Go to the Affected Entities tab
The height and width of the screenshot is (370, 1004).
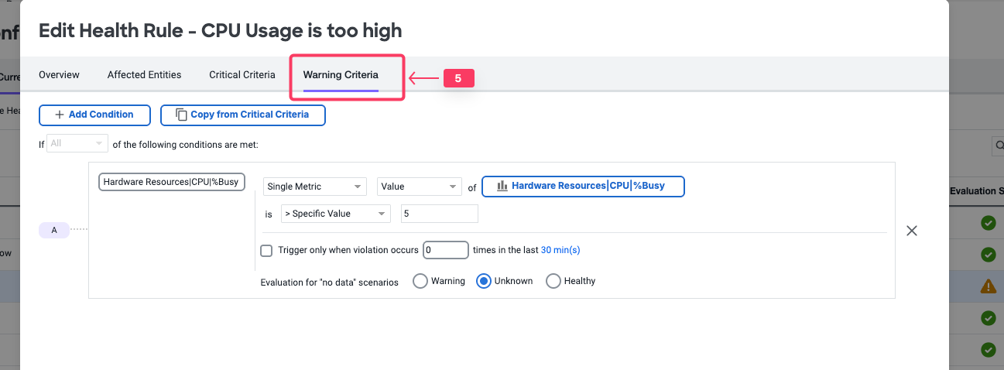(x=144, y=75)
